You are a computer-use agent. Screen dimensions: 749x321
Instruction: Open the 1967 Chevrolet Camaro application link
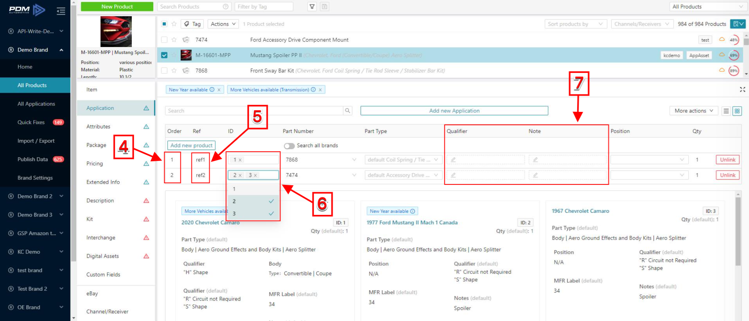[580, 211]
